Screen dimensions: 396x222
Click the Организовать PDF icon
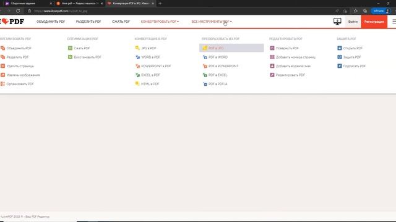point(2,84)
